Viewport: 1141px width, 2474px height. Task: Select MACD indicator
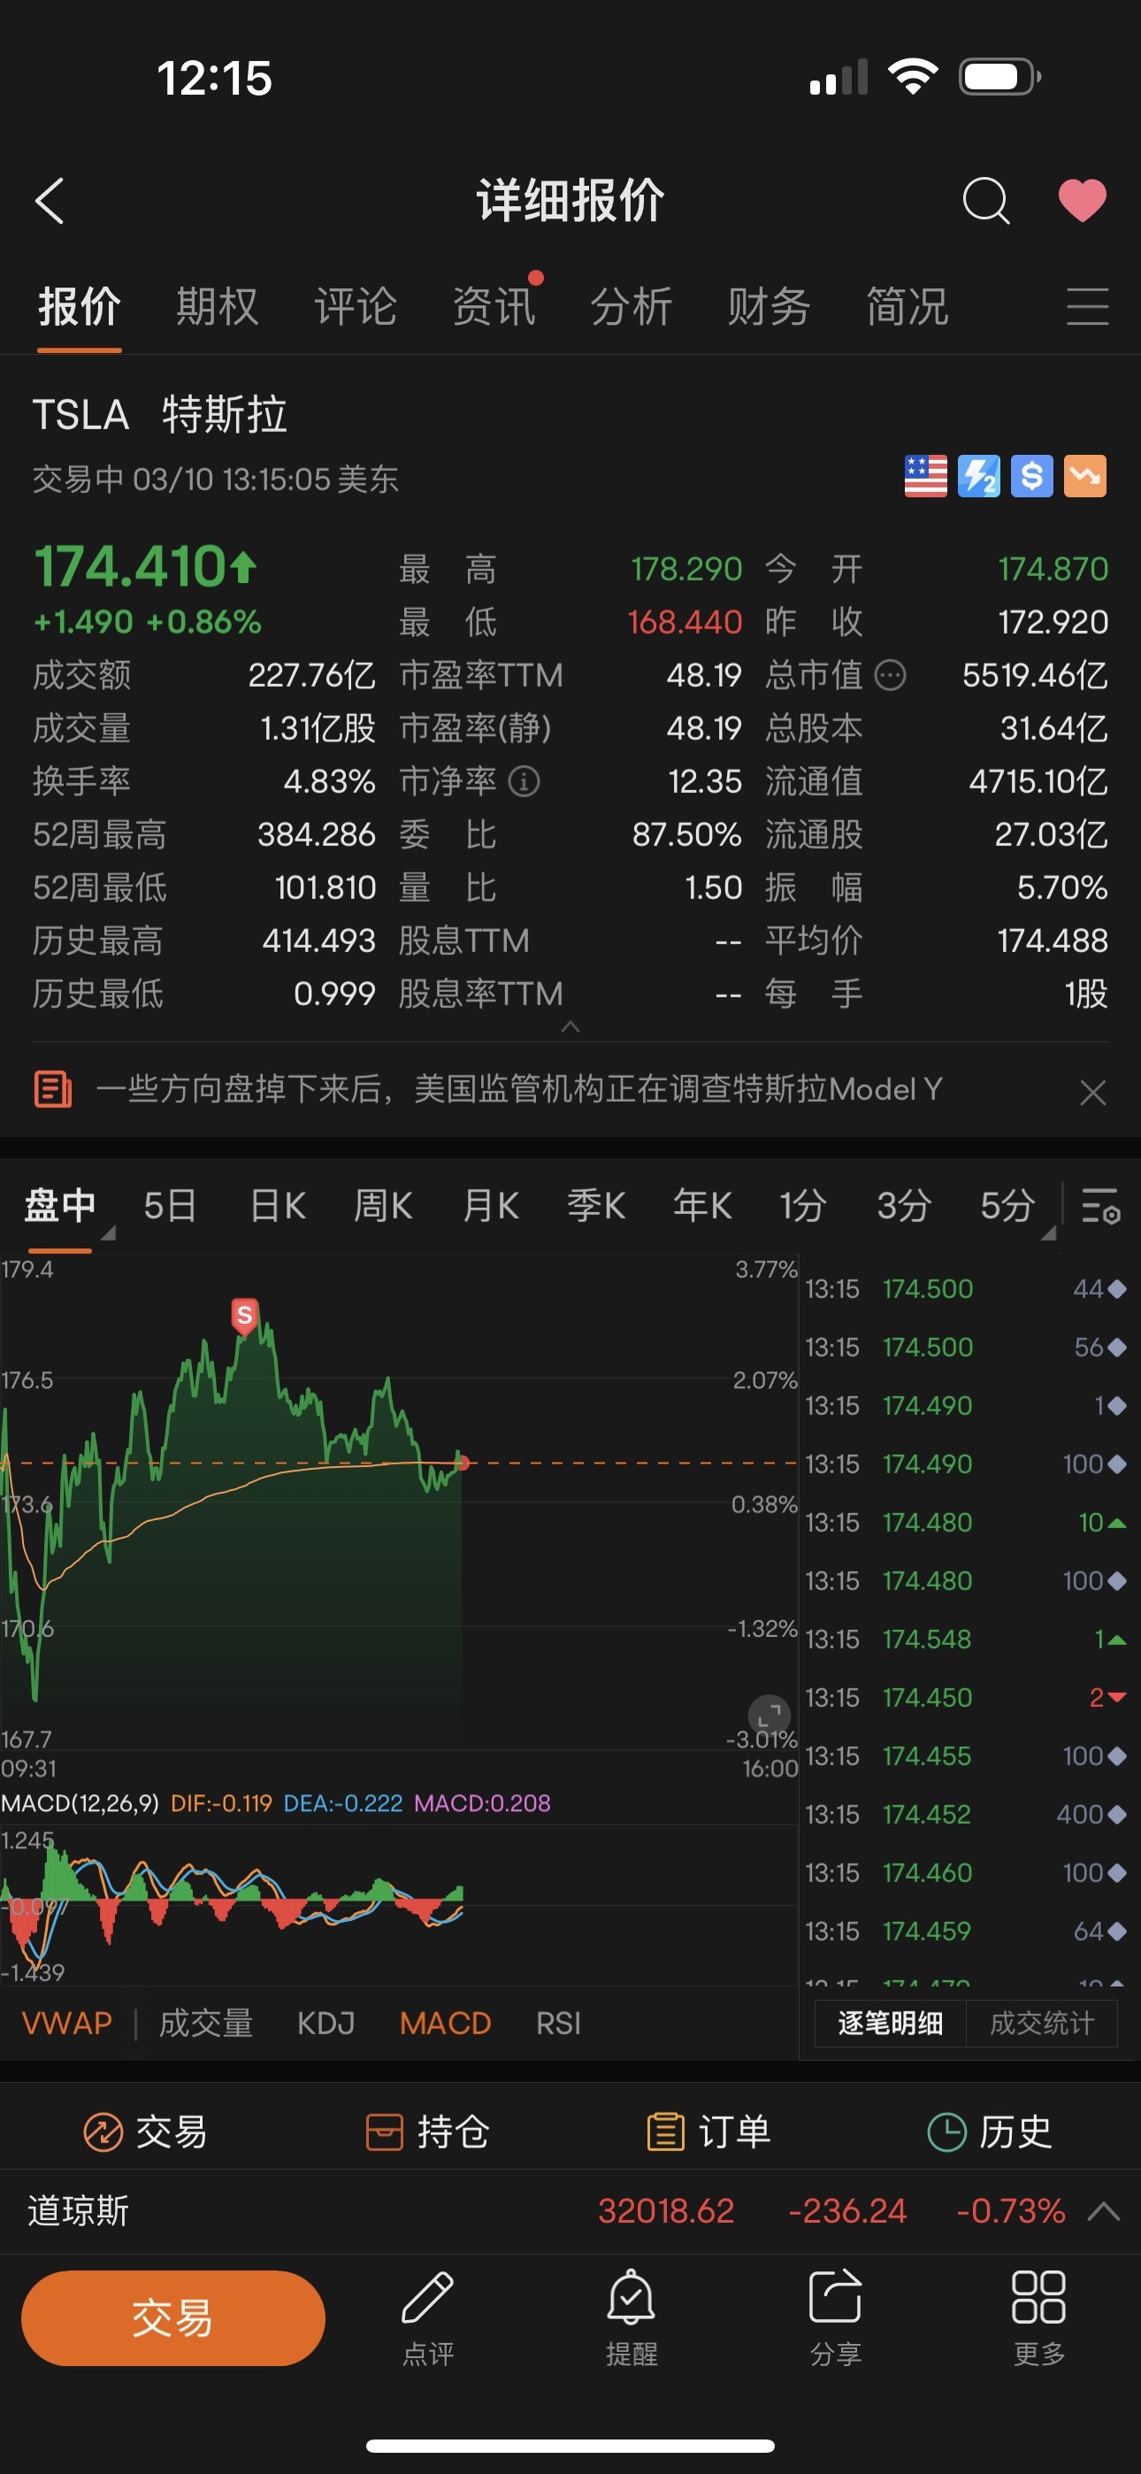click(446, 2023)
